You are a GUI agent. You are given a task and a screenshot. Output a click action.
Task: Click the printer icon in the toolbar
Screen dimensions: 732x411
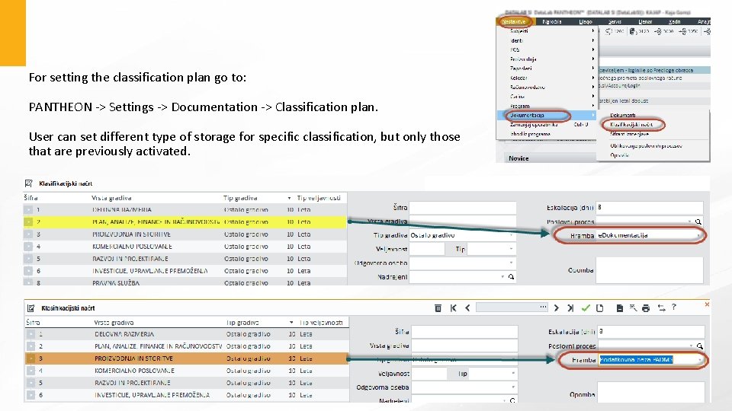(x=646, y=308)
